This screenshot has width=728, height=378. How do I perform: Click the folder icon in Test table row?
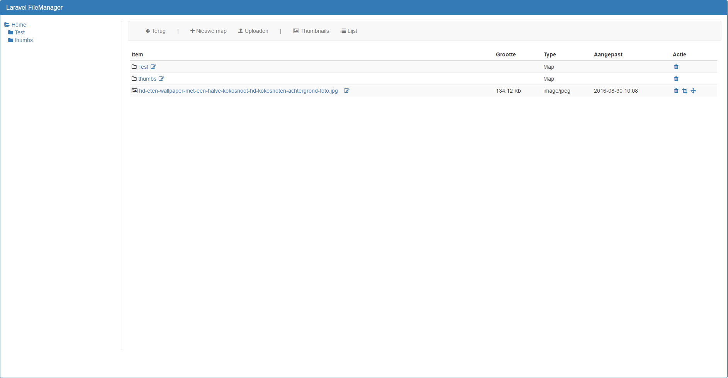pyautogui.click(x=134, y=67)
